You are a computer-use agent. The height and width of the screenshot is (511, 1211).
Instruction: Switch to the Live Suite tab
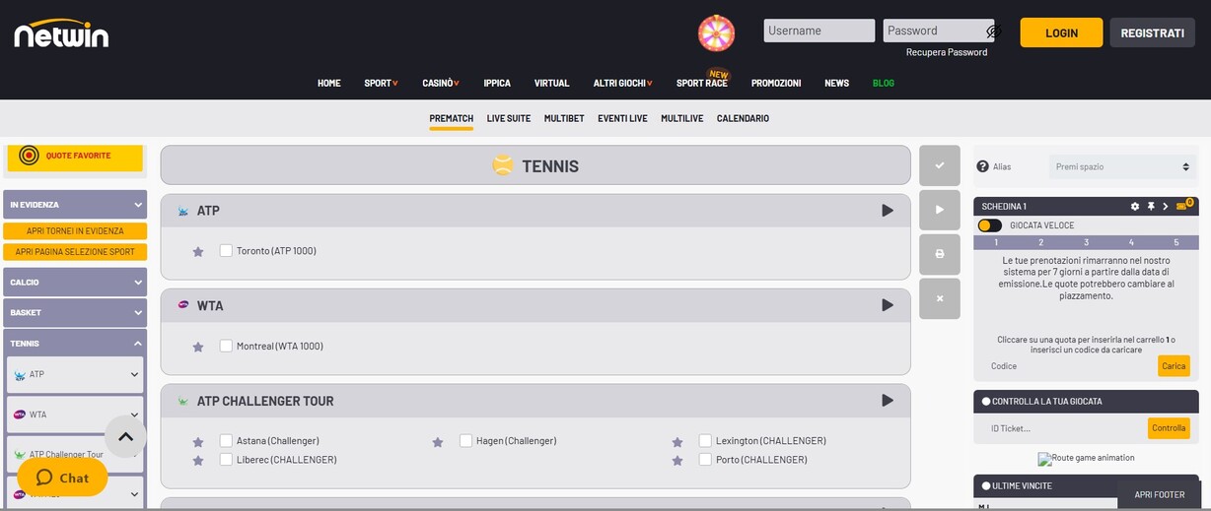point(509,118)
